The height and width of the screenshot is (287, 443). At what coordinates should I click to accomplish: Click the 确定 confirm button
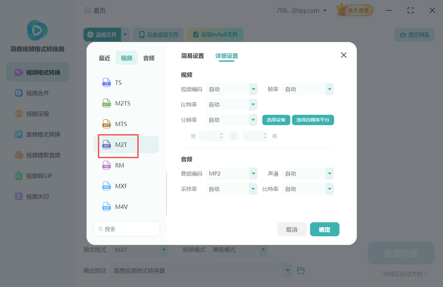tap(324, 229)
